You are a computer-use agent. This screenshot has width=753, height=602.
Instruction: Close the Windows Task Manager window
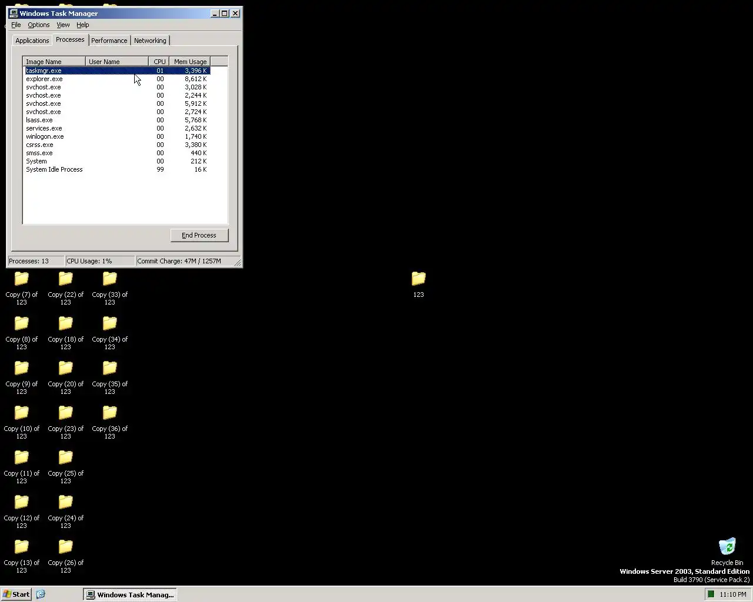point(235,13)
